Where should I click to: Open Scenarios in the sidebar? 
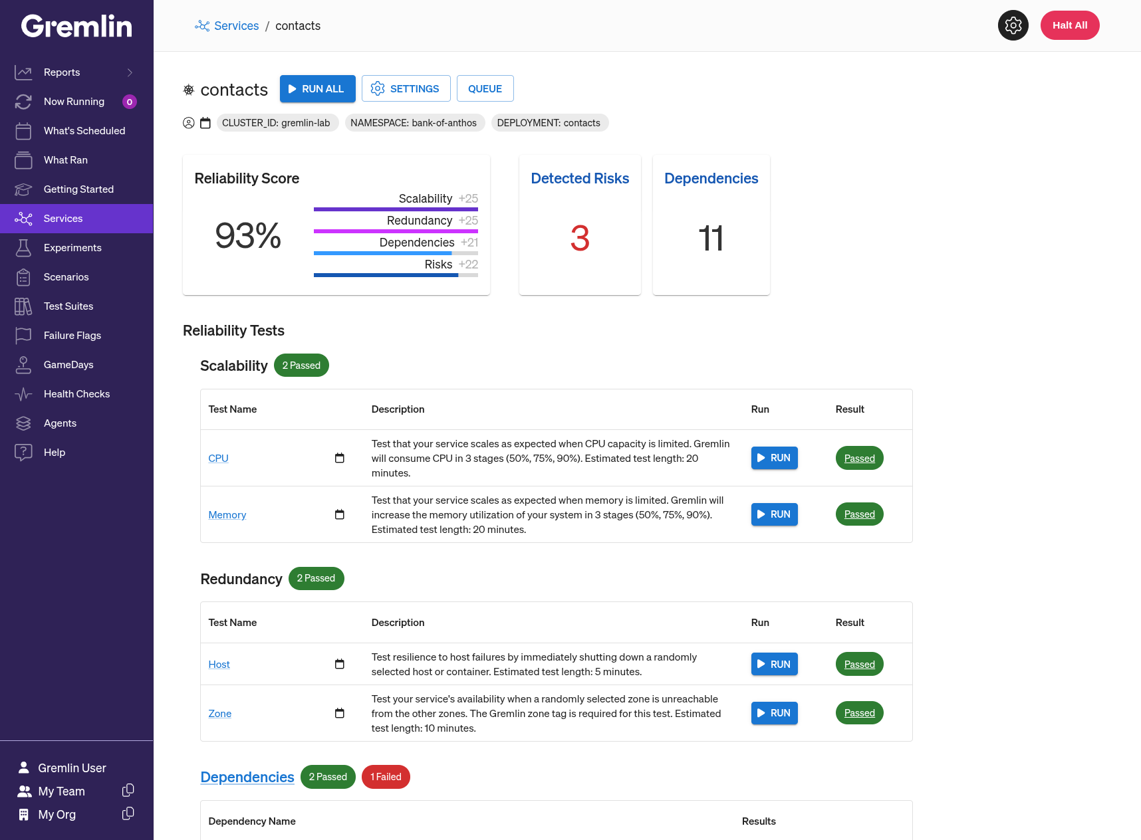tap(76, 277)
